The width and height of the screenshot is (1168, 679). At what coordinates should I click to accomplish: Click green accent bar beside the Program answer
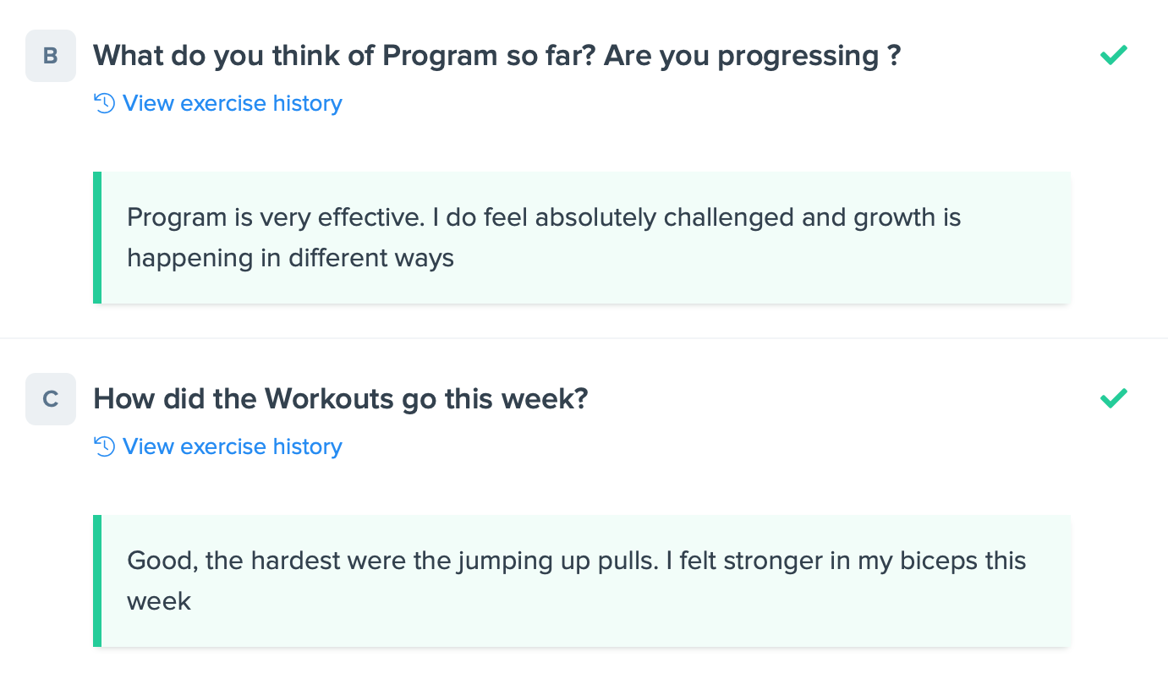[97, 238]
